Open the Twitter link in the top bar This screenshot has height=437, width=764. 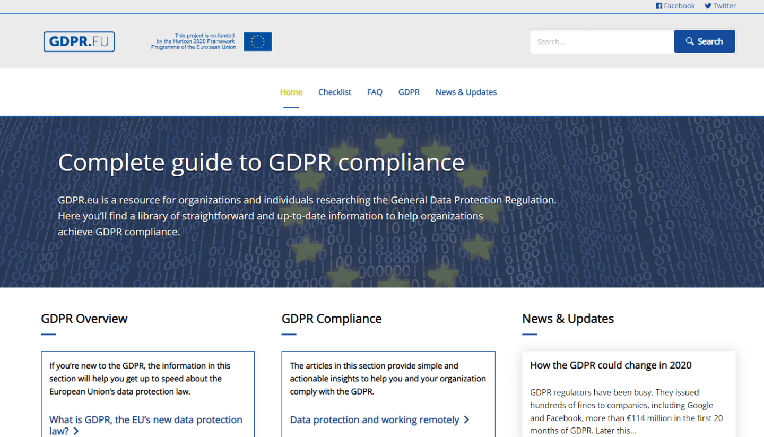tap(720, 6)
